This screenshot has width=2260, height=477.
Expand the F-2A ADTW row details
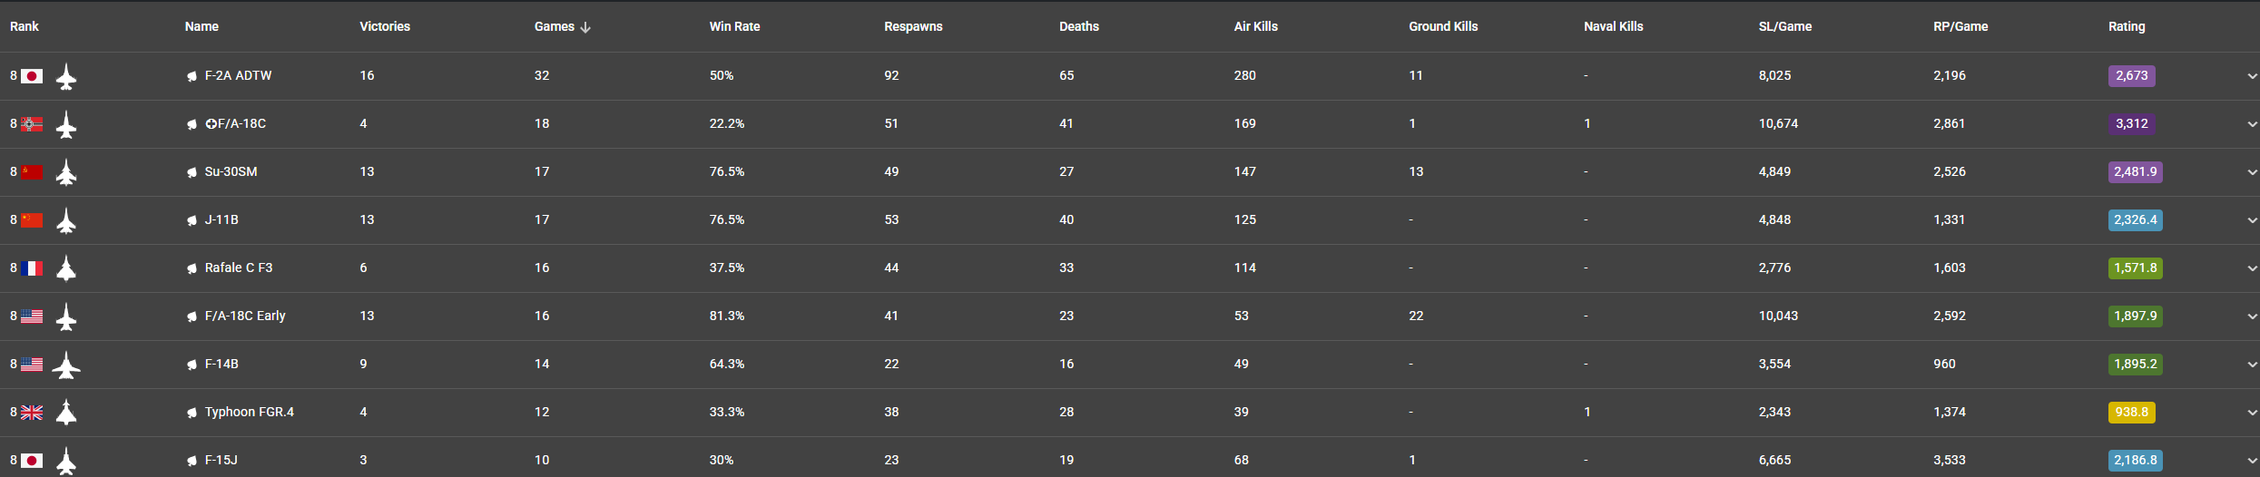pyautogui.click(x=2251, y=76)
